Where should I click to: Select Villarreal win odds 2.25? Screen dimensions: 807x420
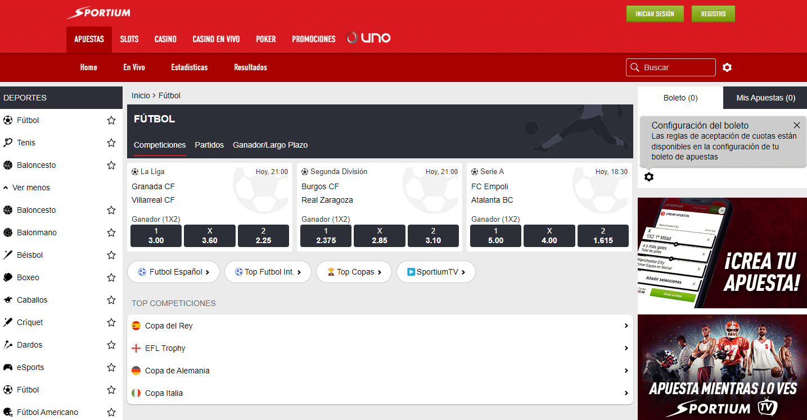(263, 236)
